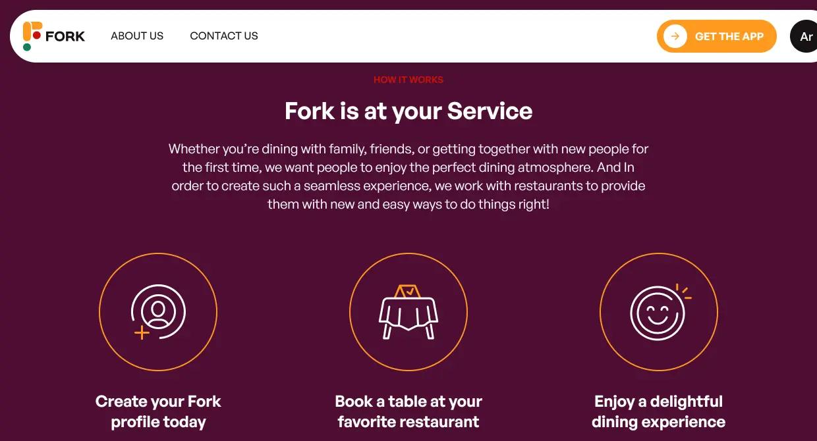Select the Create your Fork profile today heading
Viewport: 817px width, 441px height.
[158, 411]
